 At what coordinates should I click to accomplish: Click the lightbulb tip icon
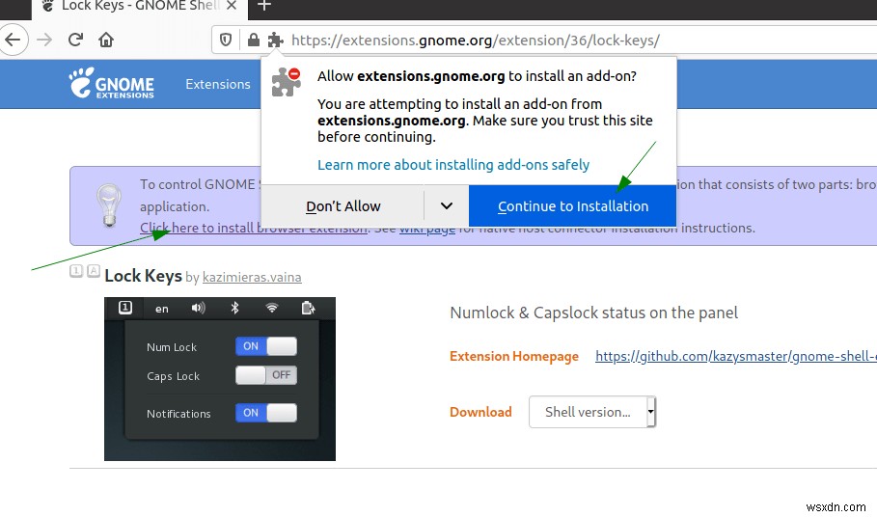109,205
